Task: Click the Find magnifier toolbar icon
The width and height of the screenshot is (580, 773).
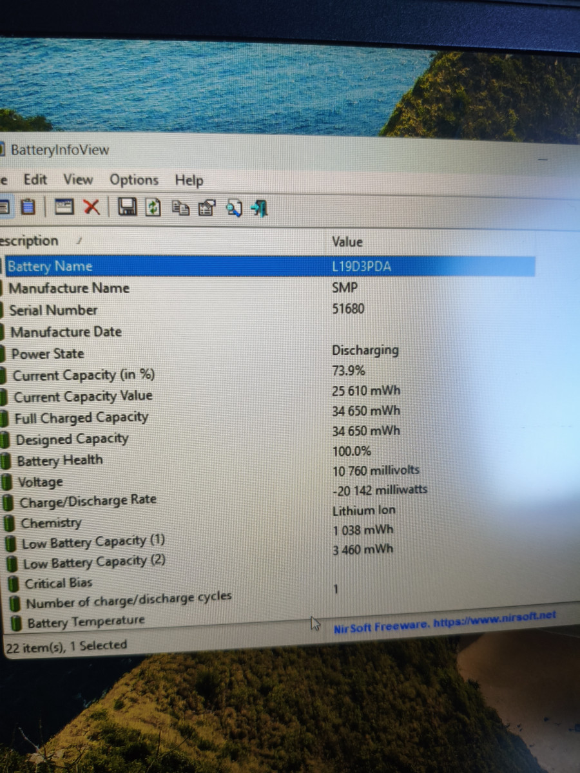Action: pyautogui.click(x=233, y=208)
